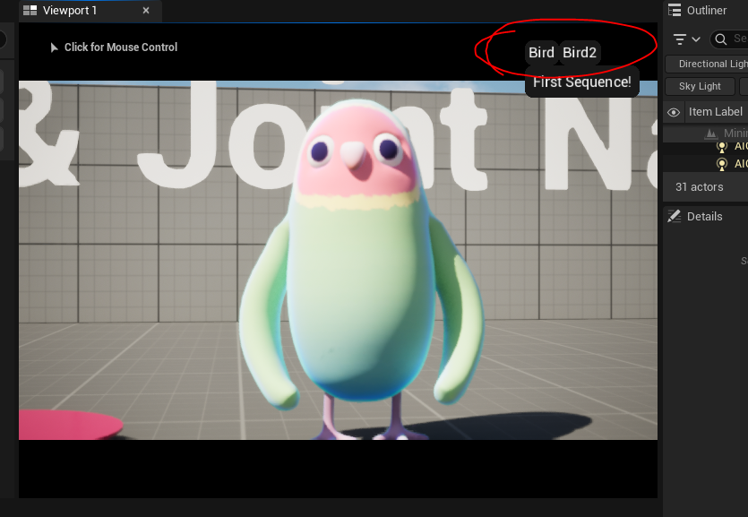Toggle the Directional Light filter chip

[x=713, y=63]
